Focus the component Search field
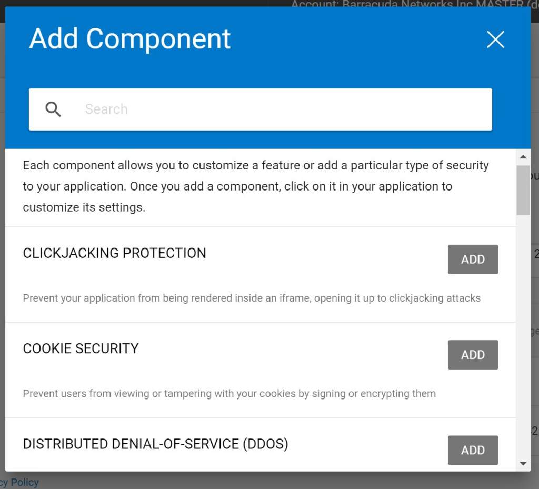 [284, 109]
